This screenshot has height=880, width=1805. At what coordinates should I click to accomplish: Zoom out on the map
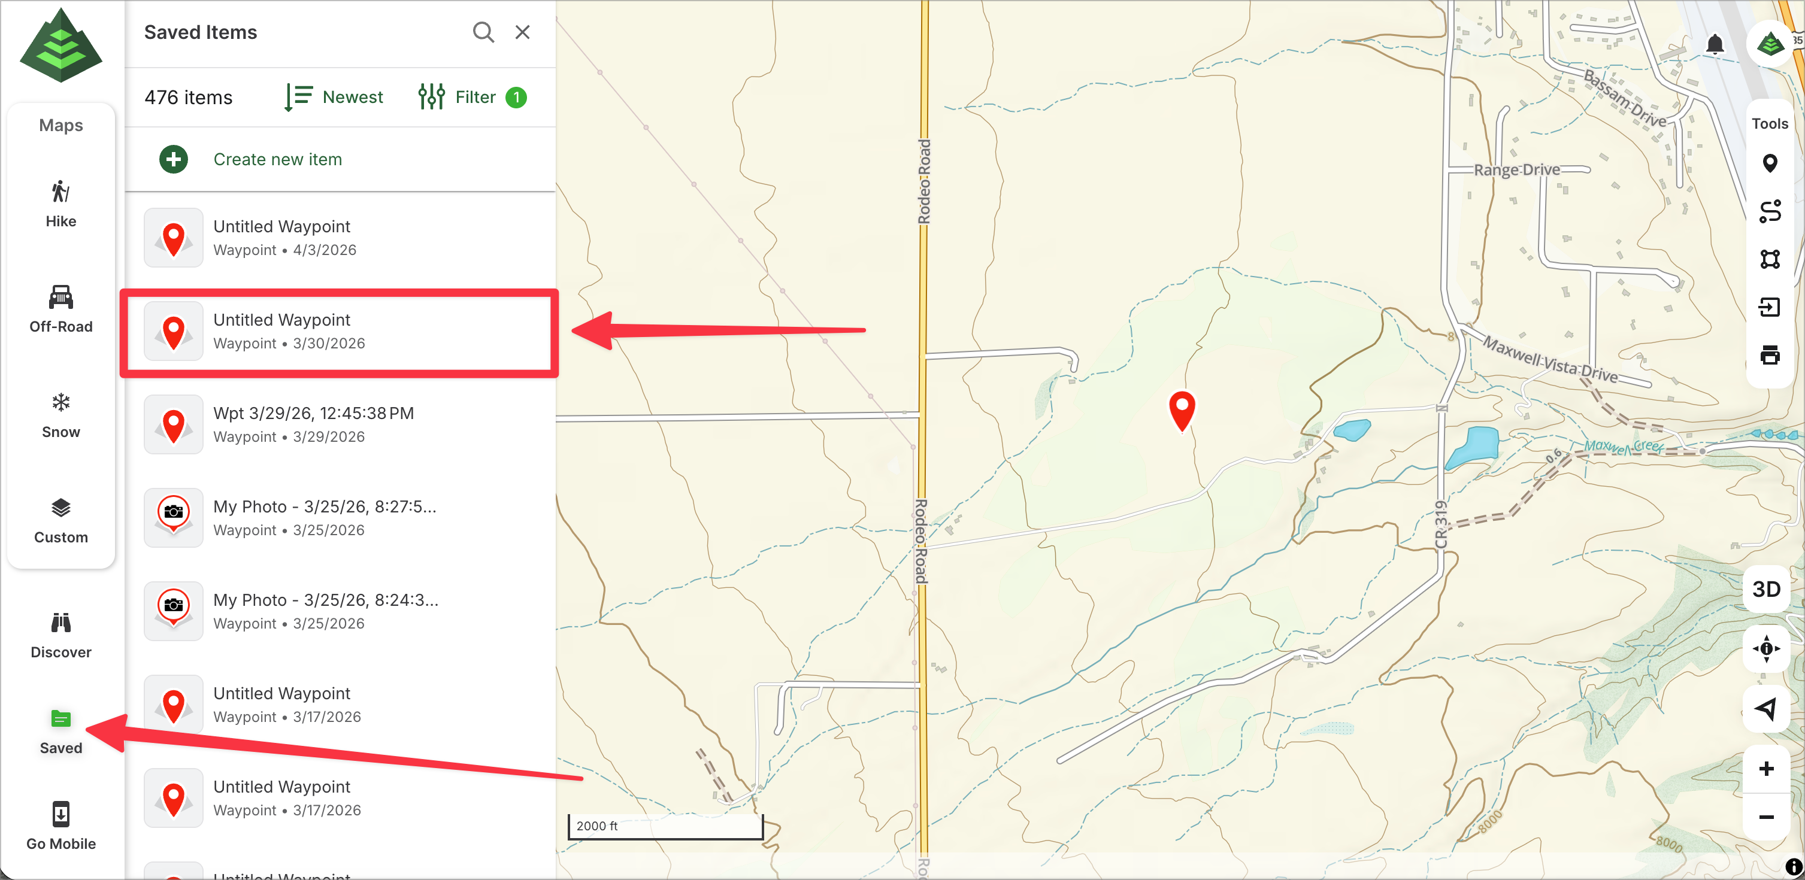click(x=1765, y=817)
